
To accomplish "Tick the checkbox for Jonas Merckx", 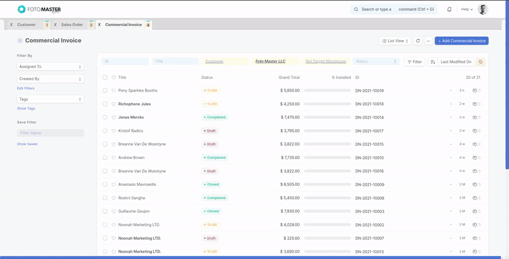I will tap(106, 117).
